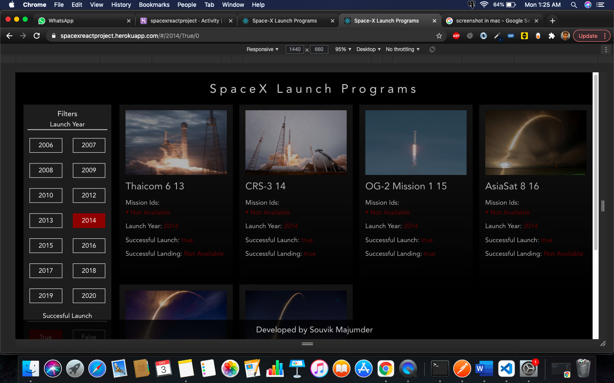
Task: Open Finder from the dock
Action: point(31,369)
